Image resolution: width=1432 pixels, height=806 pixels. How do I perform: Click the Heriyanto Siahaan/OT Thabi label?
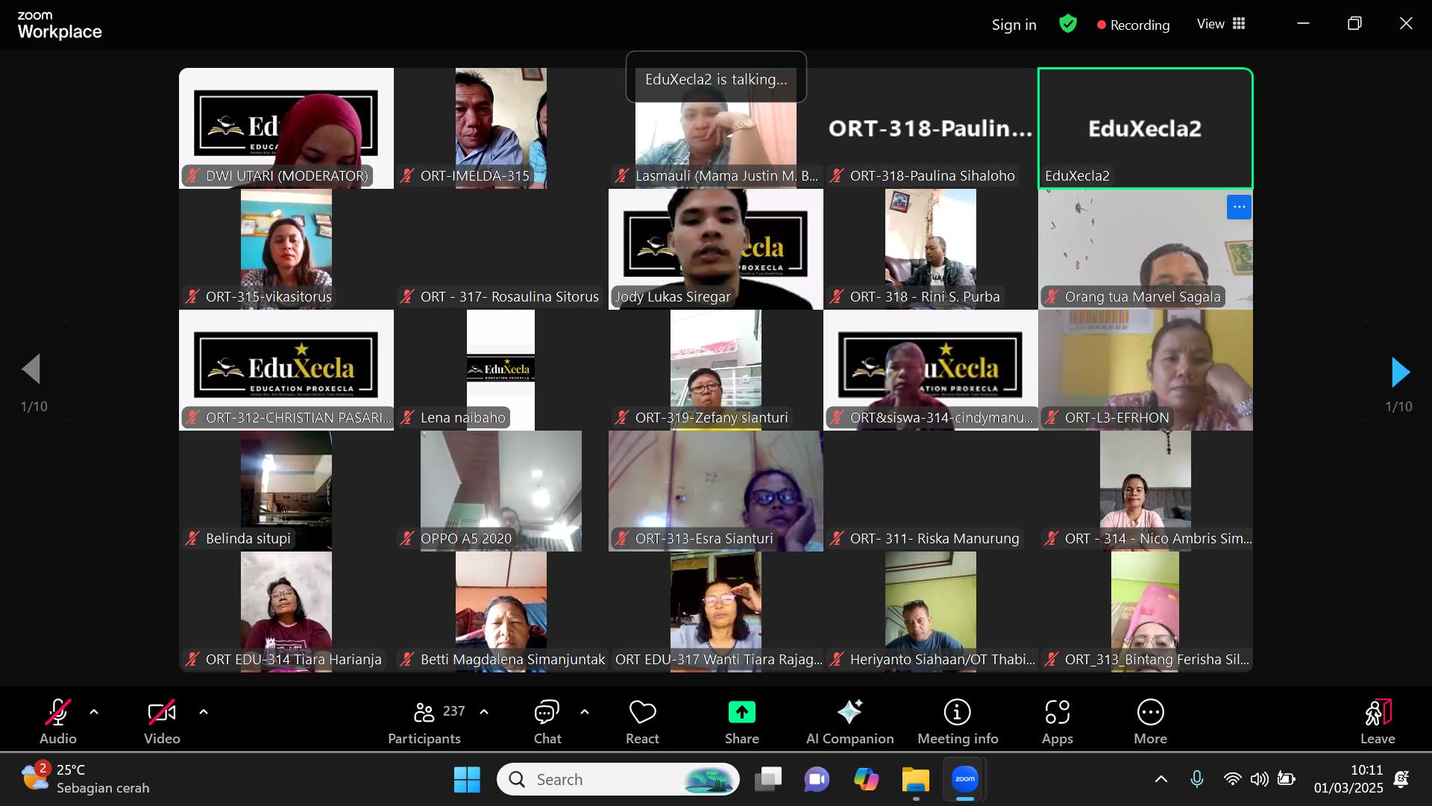(x=943, y=660)
